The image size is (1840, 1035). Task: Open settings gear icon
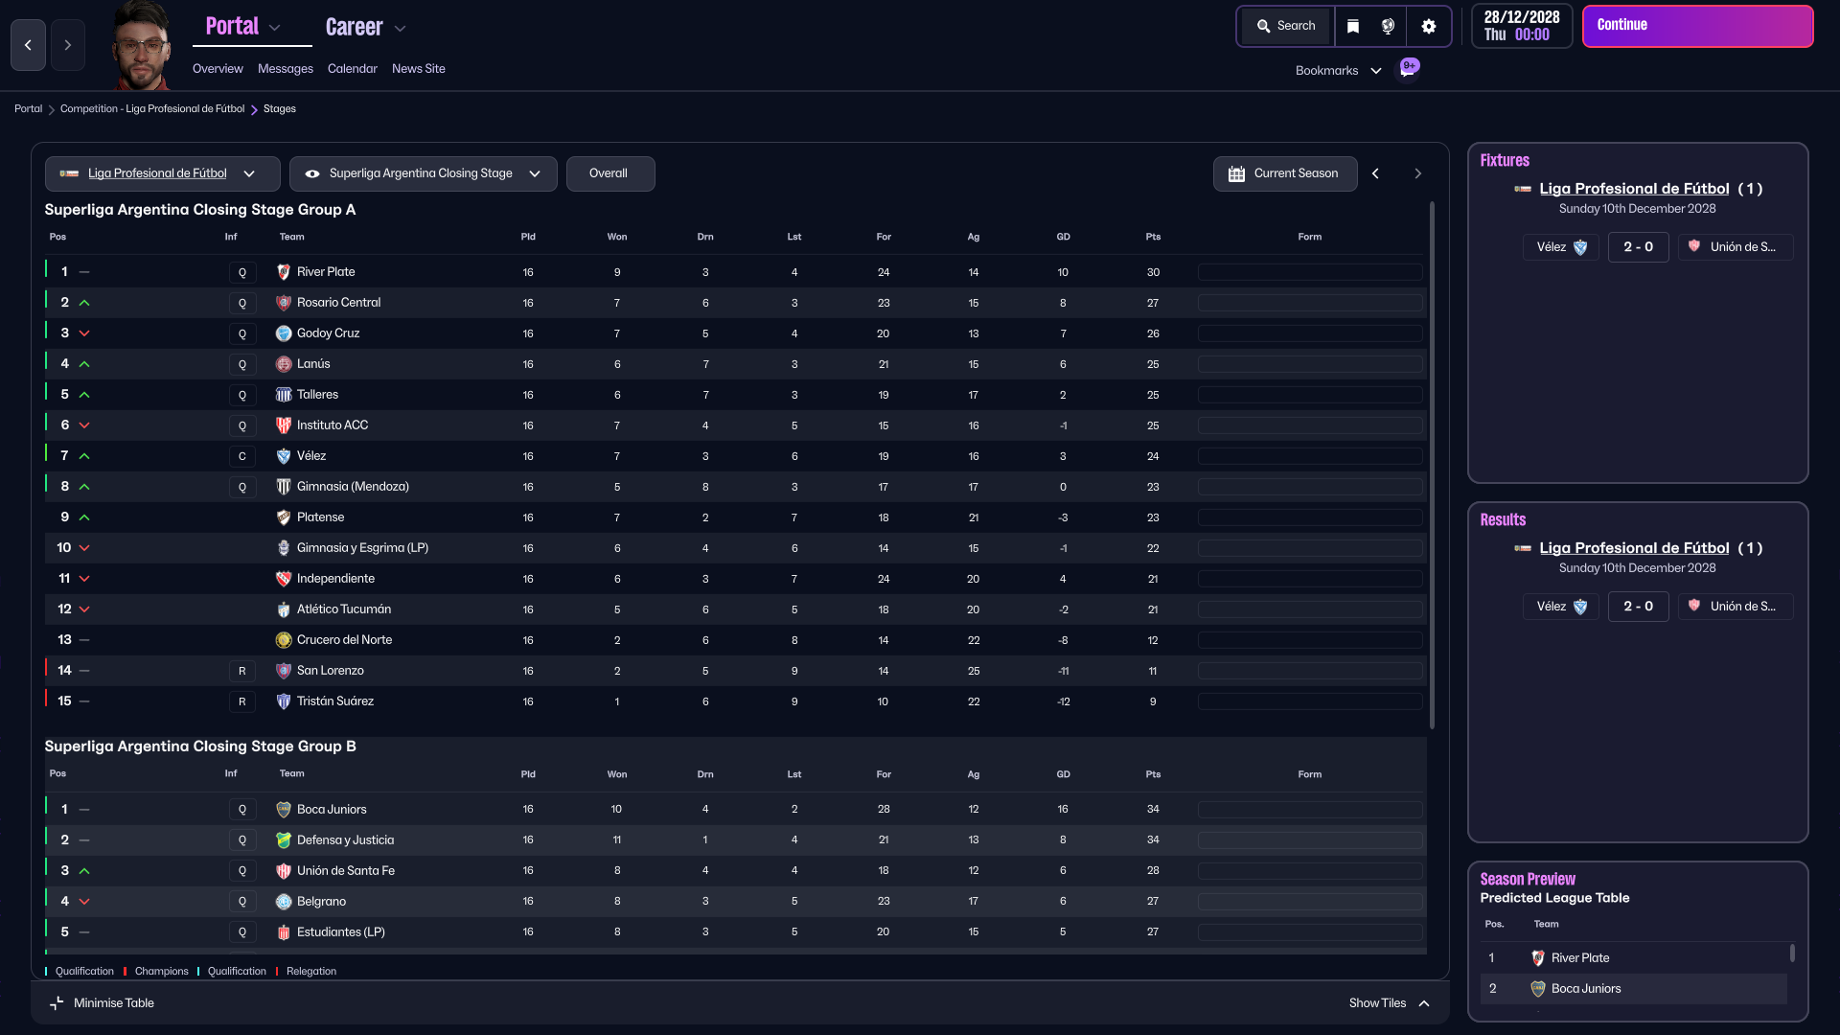1428,26
